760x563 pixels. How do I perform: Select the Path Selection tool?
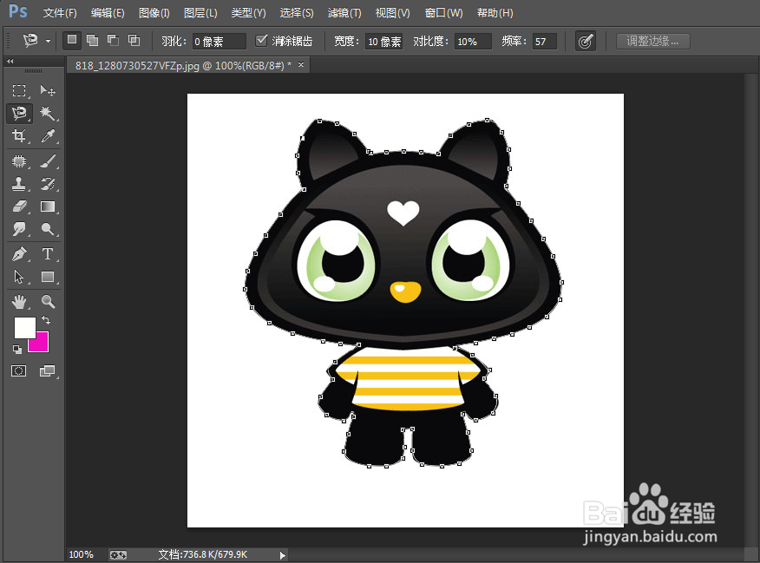[19, 277]
